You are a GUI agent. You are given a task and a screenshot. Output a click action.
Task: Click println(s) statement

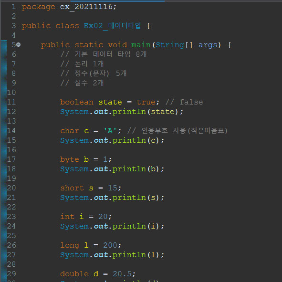(x=112, y=198)
